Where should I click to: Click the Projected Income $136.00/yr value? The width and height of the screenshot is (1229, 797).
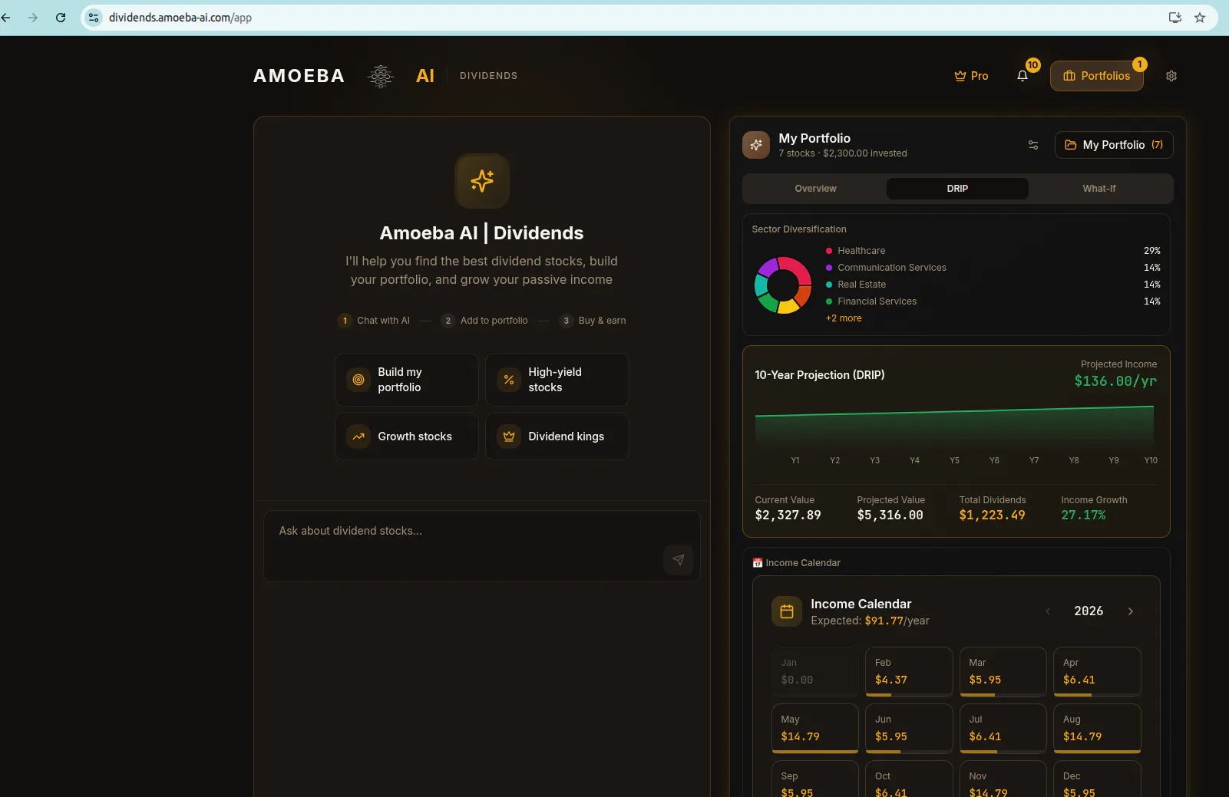tap(1115, 381)
